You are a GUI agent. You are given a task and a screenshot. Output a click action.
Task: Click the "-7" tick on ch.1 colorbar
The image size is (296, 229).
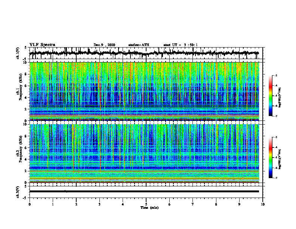[x=276, y=116]
